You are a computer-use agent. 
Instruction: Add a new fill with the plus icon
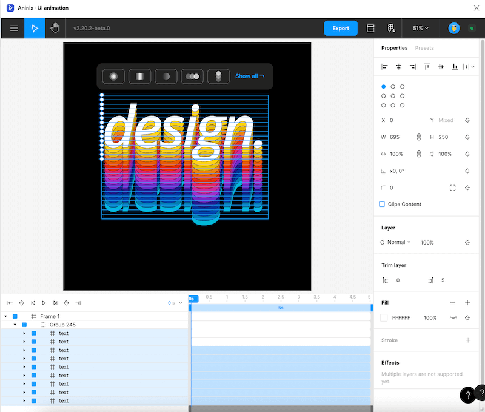point(467,303)
